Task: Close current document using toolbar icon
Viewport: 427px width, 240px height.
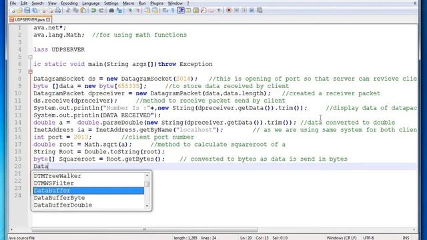Action: pos(44,11)
